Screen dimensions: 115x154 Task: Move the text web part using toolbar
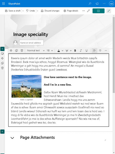coord(11,51)
